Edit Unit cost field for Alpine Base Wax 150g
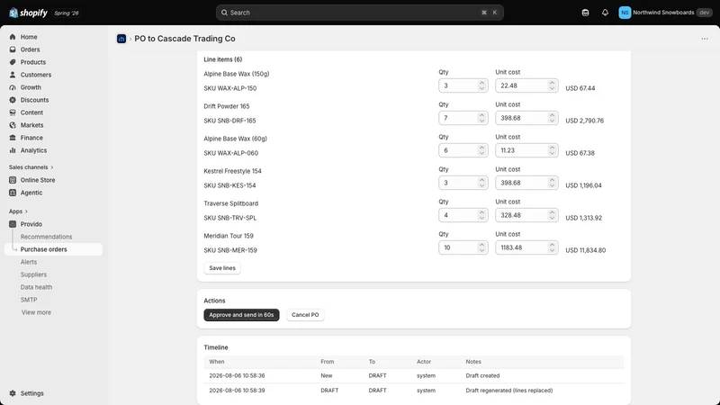Viewport: 720px width, 405px height. click(x=526, y=85)
